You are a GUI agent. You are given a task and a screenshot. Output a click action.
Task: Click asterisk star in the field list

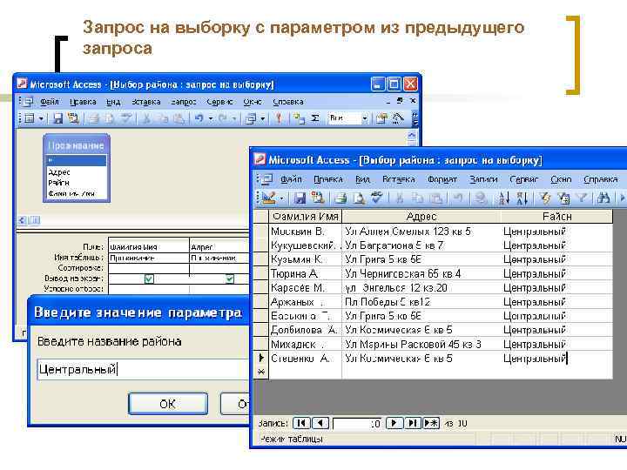click(x=51, y=161)
